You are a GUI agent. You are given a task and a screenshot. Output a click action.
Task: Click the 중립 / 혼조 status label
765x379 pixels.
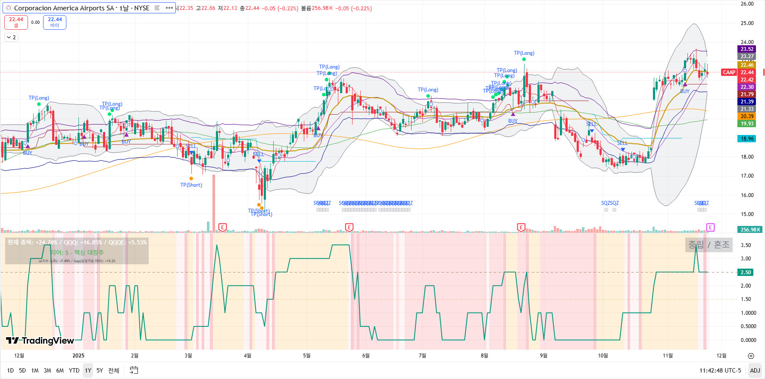coord(709,245)
